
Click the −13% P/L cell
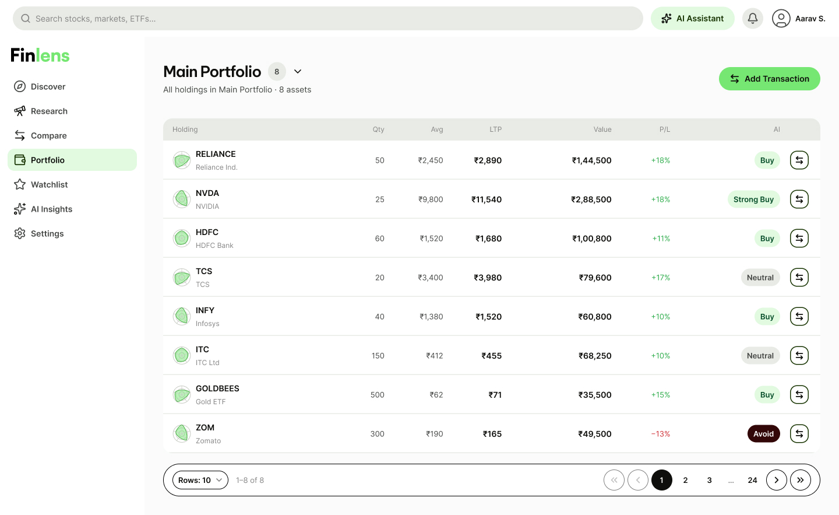point(661,433)
